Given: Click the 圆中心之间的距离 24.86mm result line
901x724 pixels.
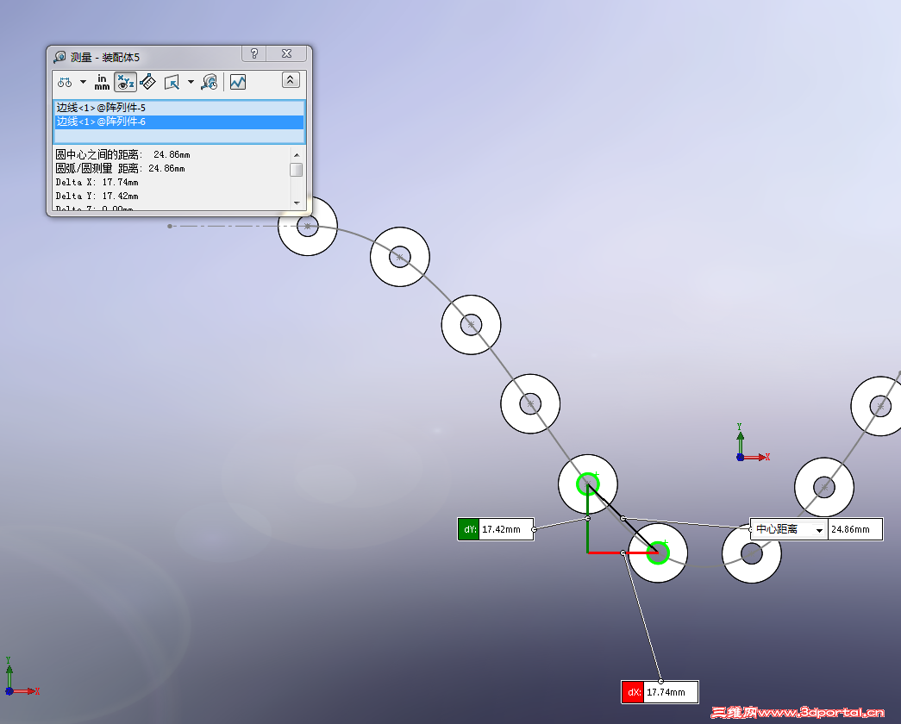Looking at the screenshot, I should coord(122,154).
